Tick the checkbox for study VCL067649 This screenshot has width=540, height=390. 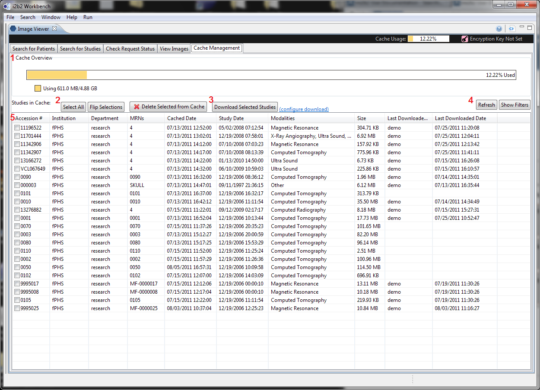tap(17, 169)
